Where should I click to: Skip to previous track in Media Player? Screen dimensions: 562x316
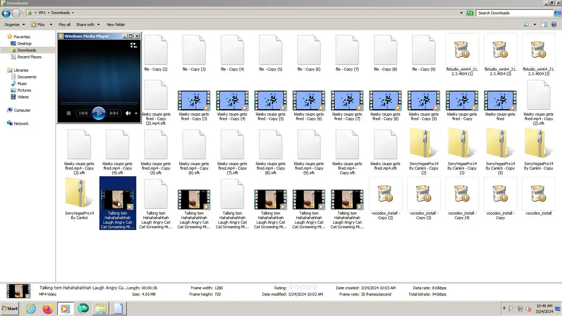coord(83,113)
